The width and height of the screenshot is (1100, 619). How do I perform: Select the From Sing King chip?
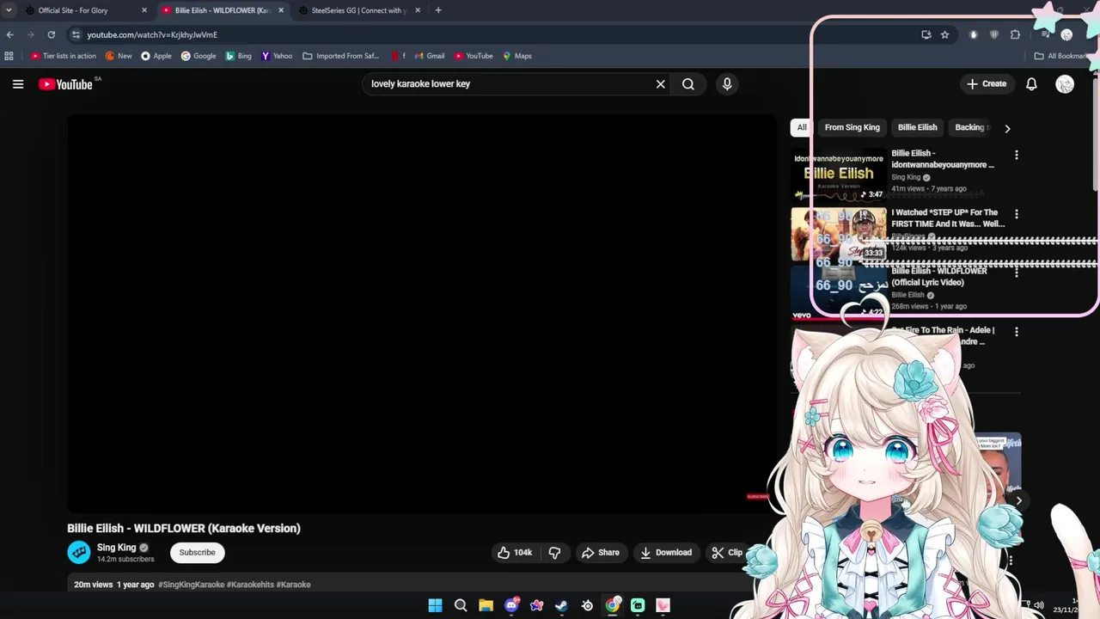click(852, 127)
